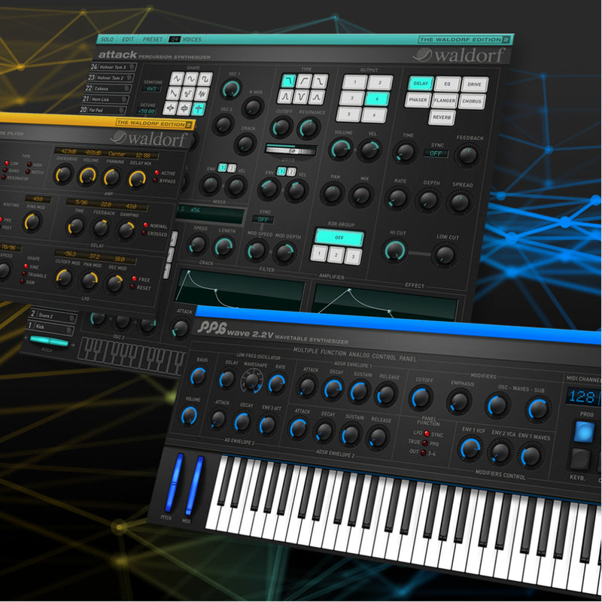
Task: Enable the Delay effect button
Action: (421, 83)
